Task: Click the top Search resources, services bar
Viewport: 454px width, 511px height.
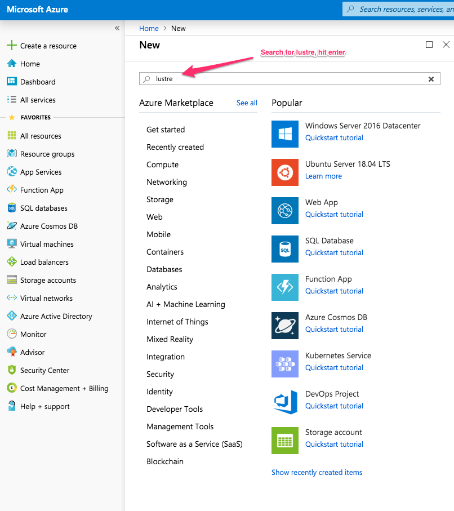Action: 398,9
